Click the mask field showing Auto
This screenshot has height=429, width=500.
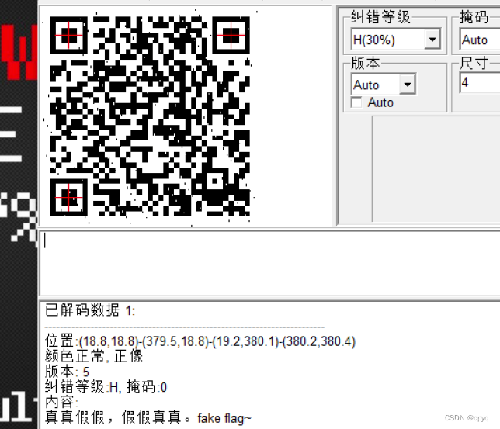coord(479,40)
